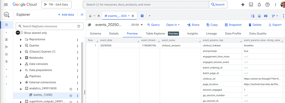This screenshot has height=103, width=285.
Task: Open more actions for Notebooks
Action: tap(78, 58)
